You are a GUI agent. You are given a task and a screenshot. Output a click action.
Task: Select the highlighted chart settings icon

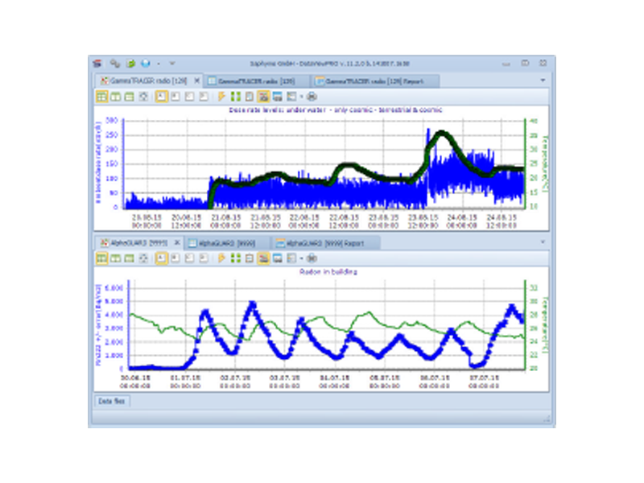pos(263,95)
